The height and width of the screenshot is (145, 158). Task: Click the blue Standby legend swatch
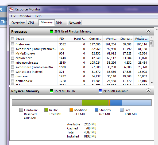97,110
